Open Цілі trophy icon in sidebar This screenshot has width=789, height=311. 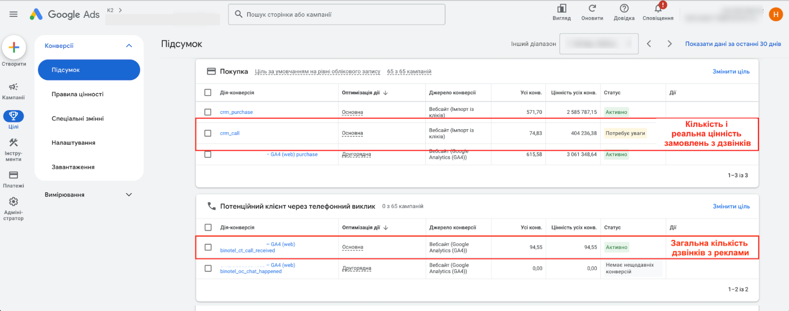pos(13,116)
